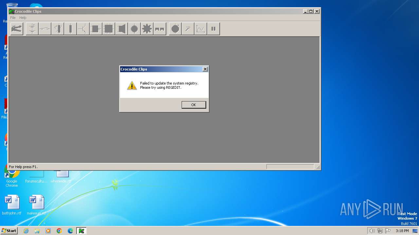Click the empty status bar indicator pane
The width and height of the screenshot is (419, 235).
(x=290, y=167)
